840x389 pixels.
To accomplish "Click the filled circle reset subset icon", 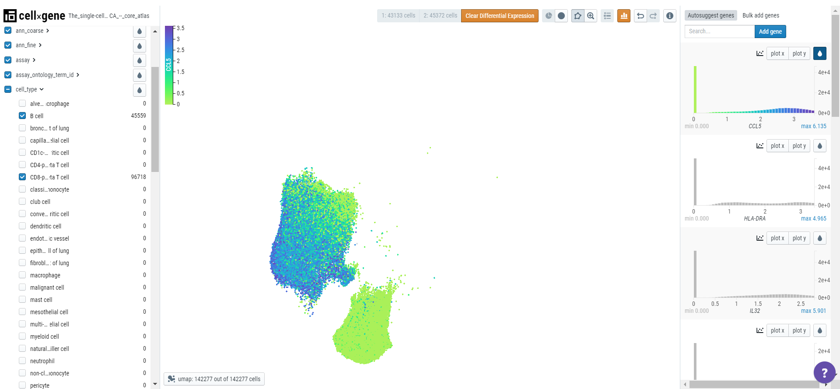I will (561, 16).
